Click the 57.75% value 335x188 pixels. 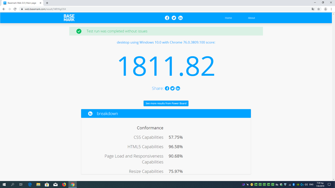(176, 137)
